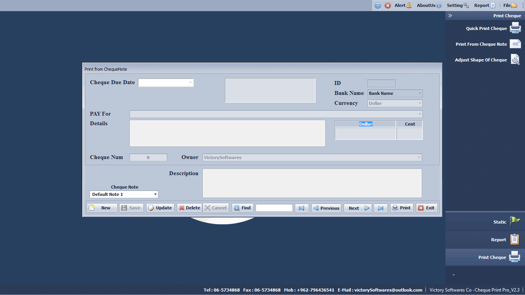Viewport: 525px width, 295px height.
Task: Open Print From Cheque Note icon
Action: 515,44
